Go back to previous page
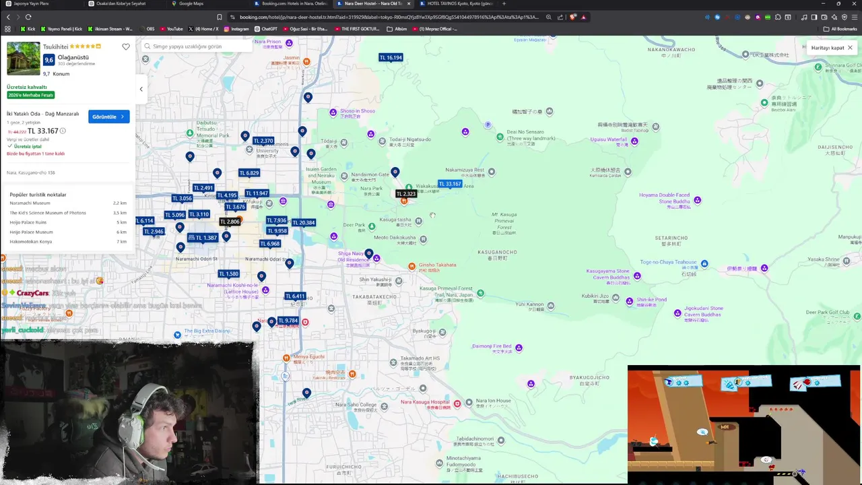 8,17
